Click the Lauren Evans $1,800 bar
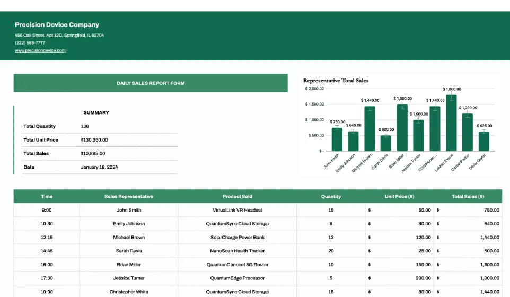Viewport: 510px width, 297px height. click(452, 123)
